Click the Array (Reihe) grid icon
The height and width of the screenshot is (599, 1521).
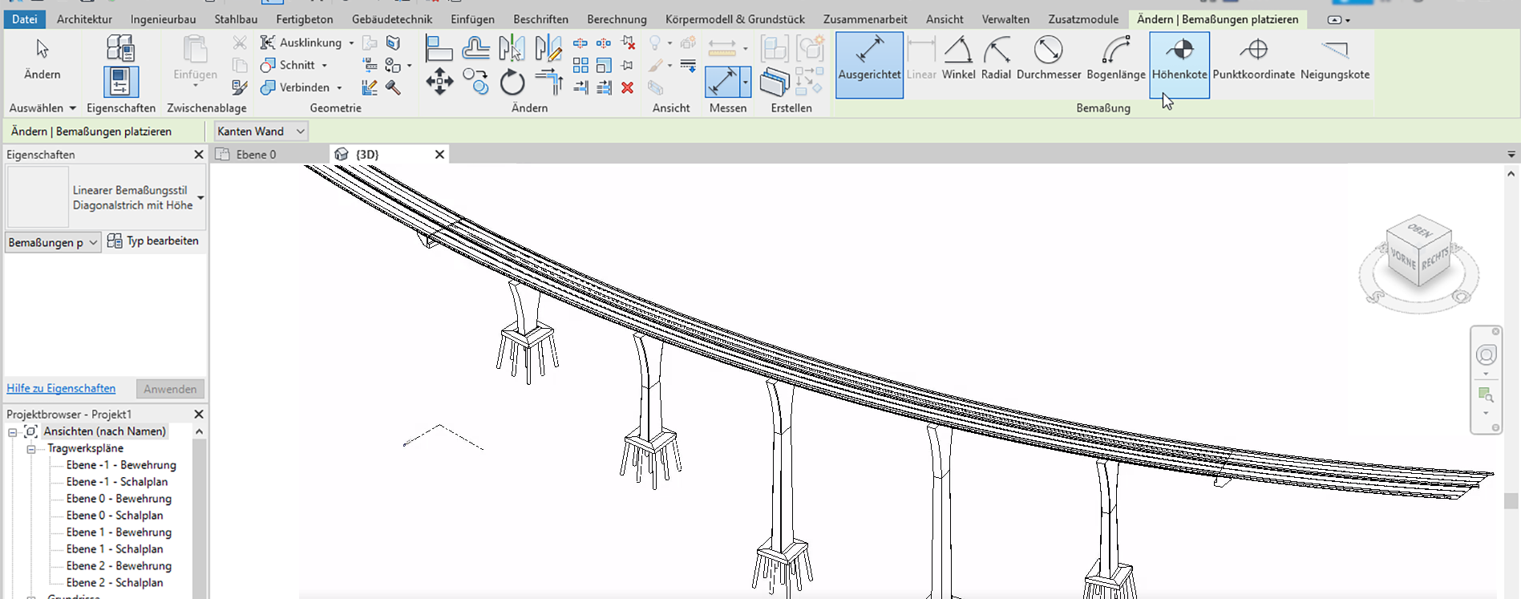[x=580, y=65]
